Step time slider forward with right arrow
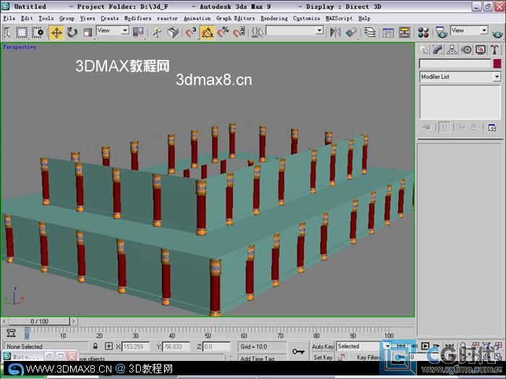The image size is (506, 379). [73, 321]
